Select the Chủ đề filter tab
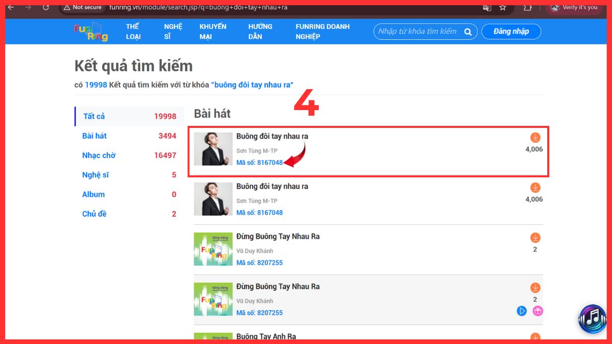Viewport: 612px width, 344px height. 130,214
